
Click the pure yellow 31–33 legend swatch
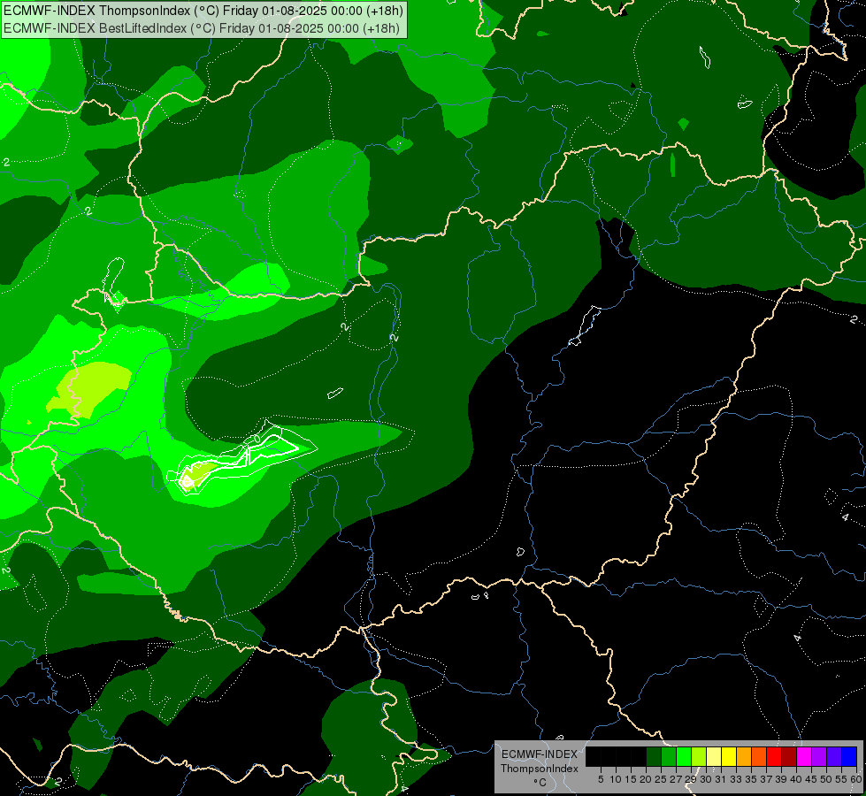point(729,756)
